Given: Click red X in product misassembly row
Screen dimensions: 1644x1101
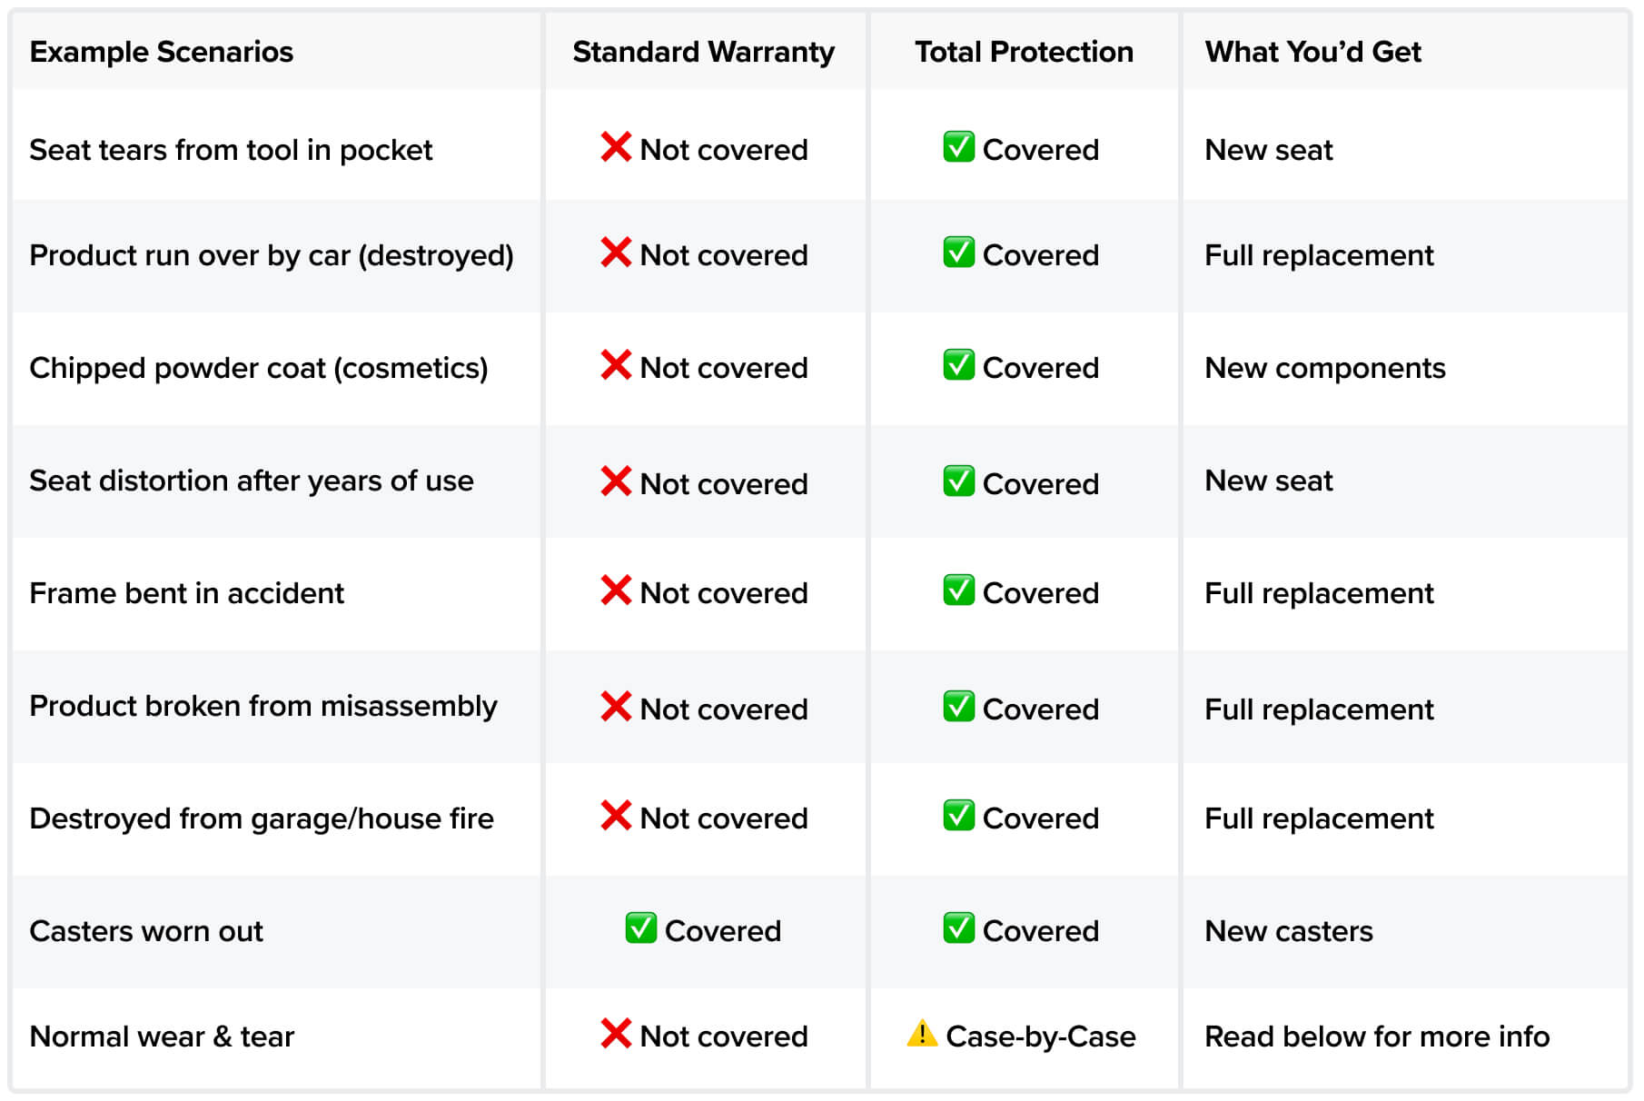Looking at the screenshot, I should [616, 707].
